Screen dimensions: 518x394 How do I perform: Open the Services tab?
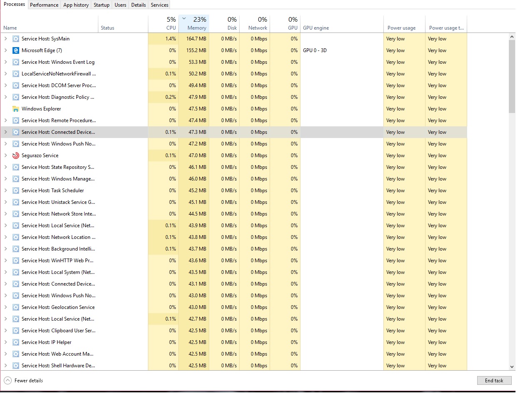tap(159, 5)
